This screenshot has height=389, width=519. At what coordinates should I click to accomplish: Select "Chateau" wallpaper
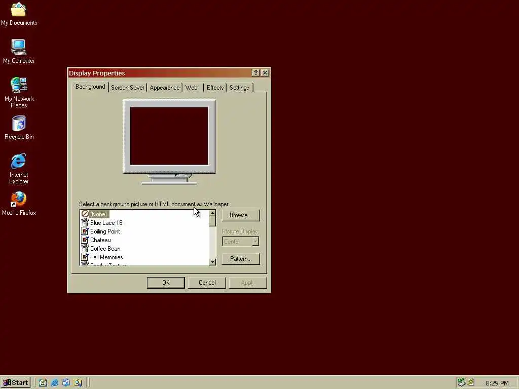pyautogui.click(x=100, y=240)
